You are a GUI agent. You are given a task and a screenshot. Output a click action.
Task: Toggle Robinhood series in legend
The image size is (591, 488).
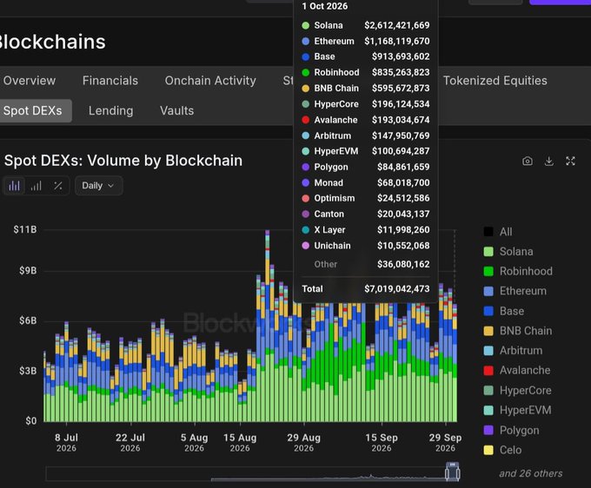[518, 271]
